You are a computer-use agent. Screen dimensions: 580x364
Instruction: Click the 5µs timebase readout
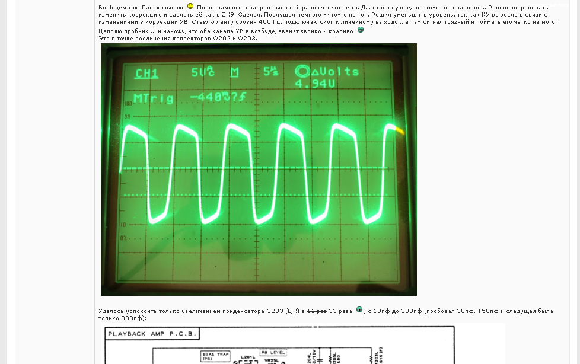271,71
